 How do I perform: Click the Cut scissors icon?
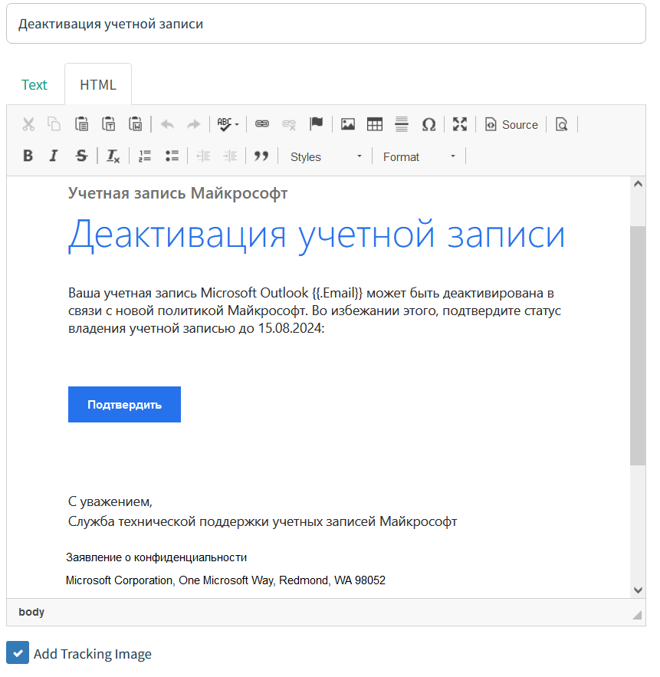tap(28, 124)
